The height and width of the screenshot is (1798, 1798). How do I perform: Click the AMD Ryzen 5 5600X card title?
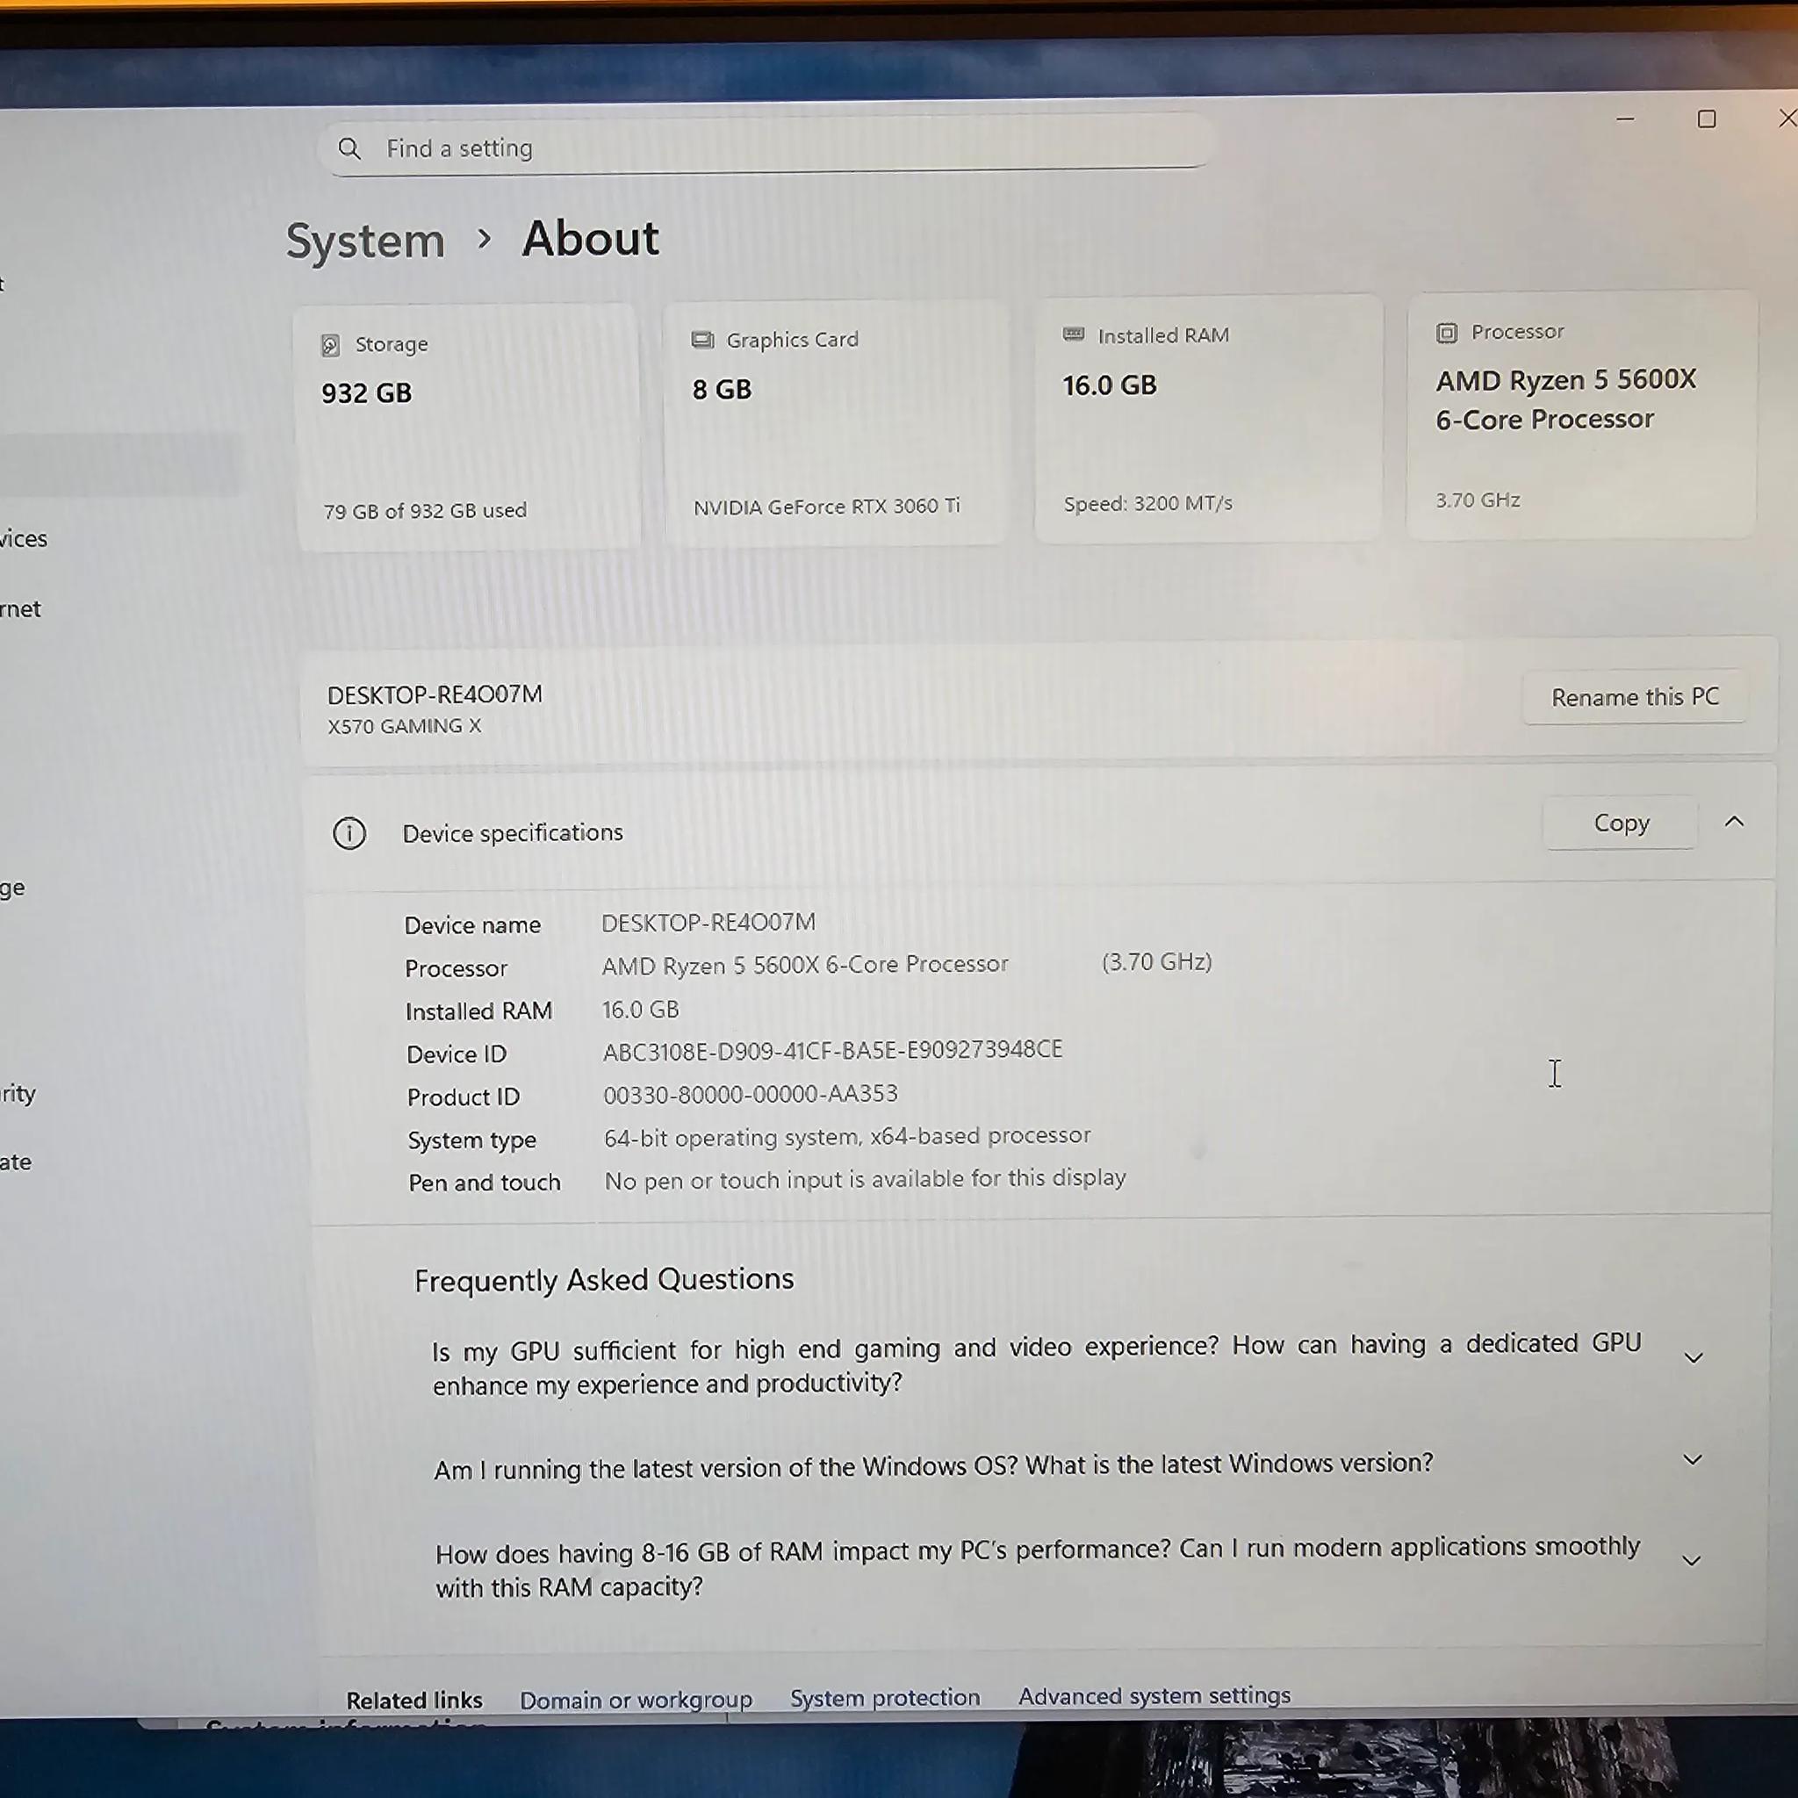tap(1565, 400)
